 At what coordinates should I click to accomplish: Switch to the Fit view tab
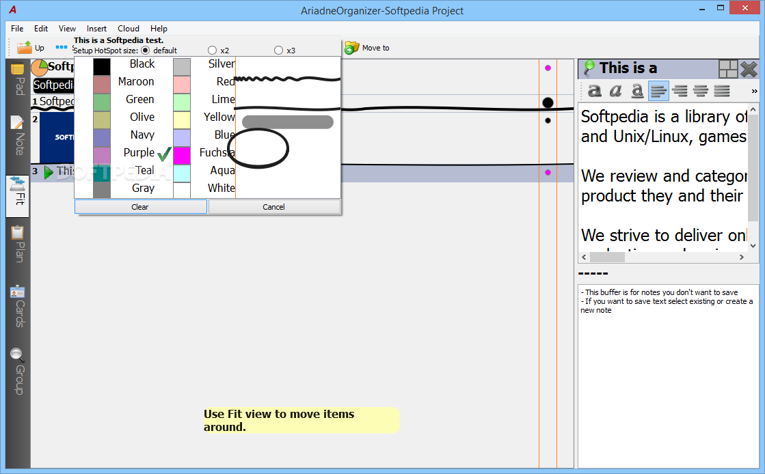(x=18, y=195)
